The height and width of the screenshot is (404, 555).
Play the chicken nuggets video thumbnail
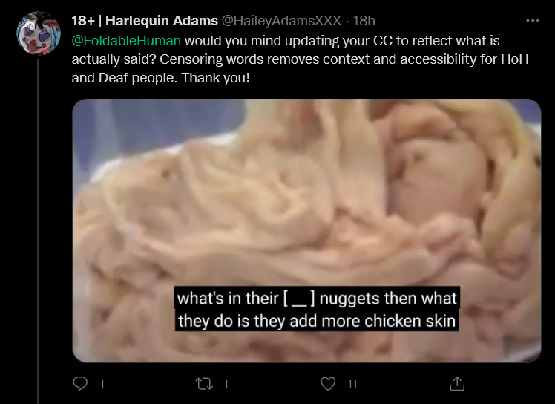306,231
